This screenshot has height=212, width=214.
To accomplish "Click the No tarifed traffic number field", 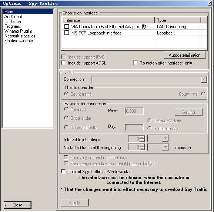I will click(x=134, y=147).
